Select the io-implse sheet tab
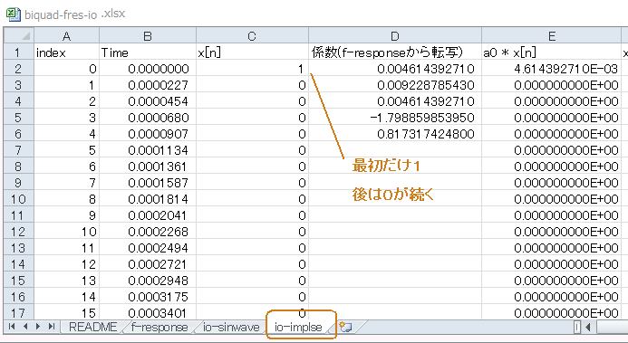The height and width of the screenshot is (343, 628). coord(298,327)
